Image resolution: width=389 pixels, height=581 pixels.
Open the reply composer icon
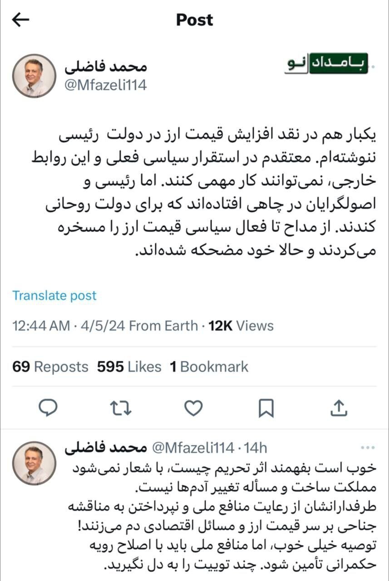47,408
